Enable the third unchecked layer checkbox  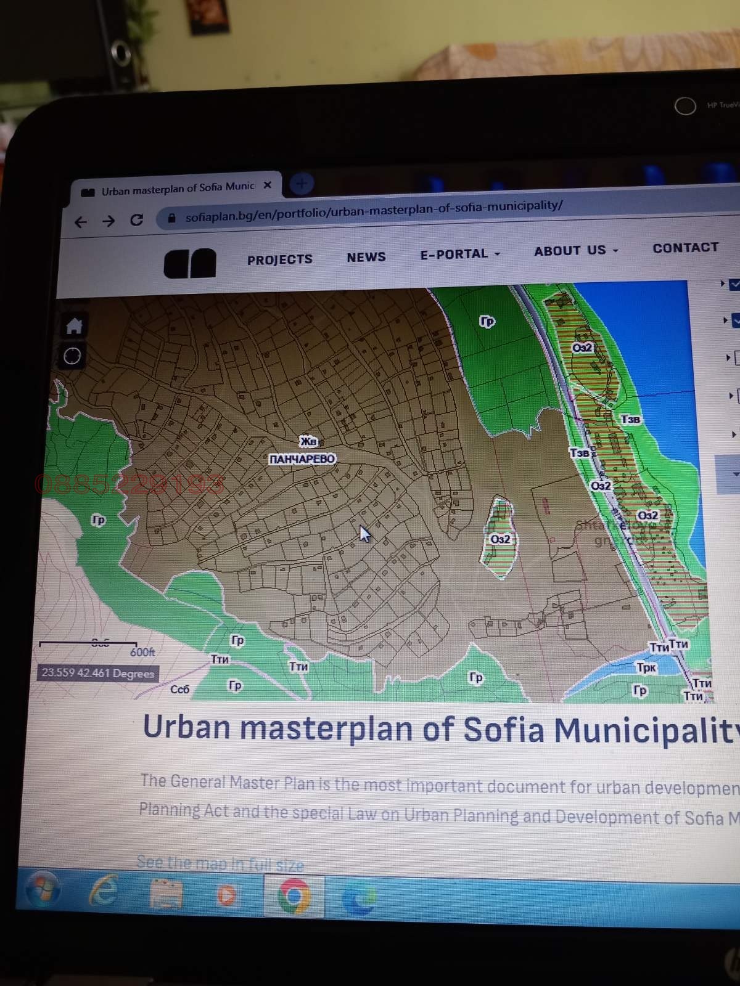tap(737, 357)
